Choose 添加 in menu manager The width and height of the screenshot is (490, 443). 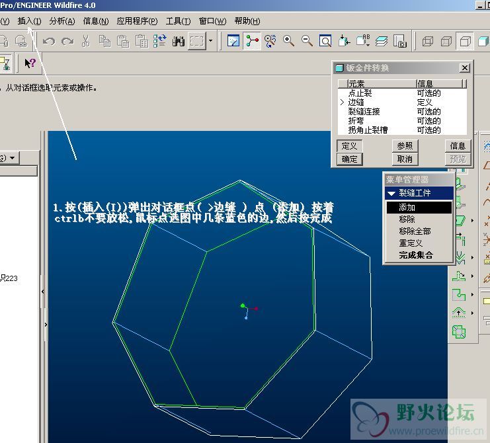click(419, 208)
